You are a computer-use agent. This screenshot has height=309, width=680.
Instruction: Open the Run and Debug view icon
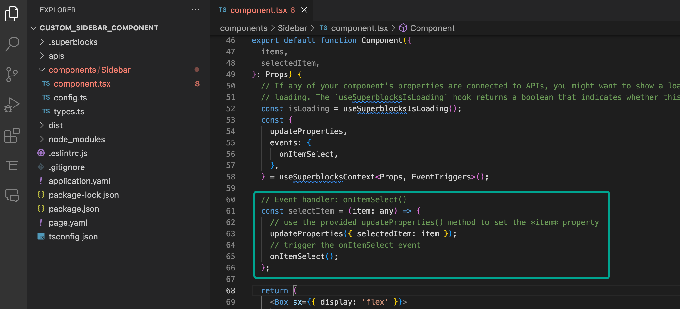pyautogui.click(x=12, y=105)
